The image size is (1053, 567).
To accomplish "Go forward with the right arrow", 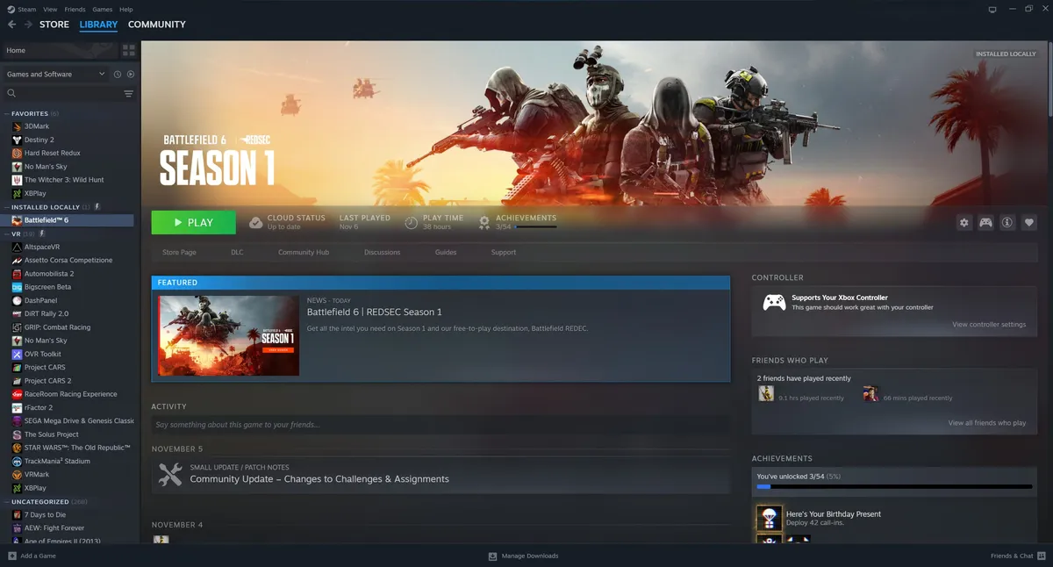I will pyautogui.click(x=28, y=25).
